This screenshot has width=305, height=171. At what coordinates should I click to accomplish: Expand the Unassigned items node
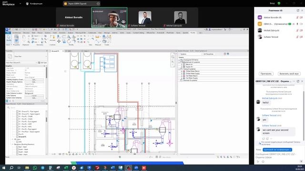click(x=179, y=60)
